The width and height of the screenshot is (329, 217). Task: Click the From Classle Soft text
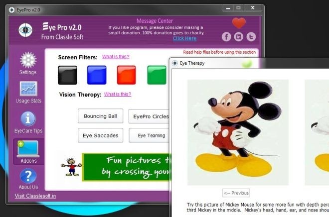click(x=62, y=37)
